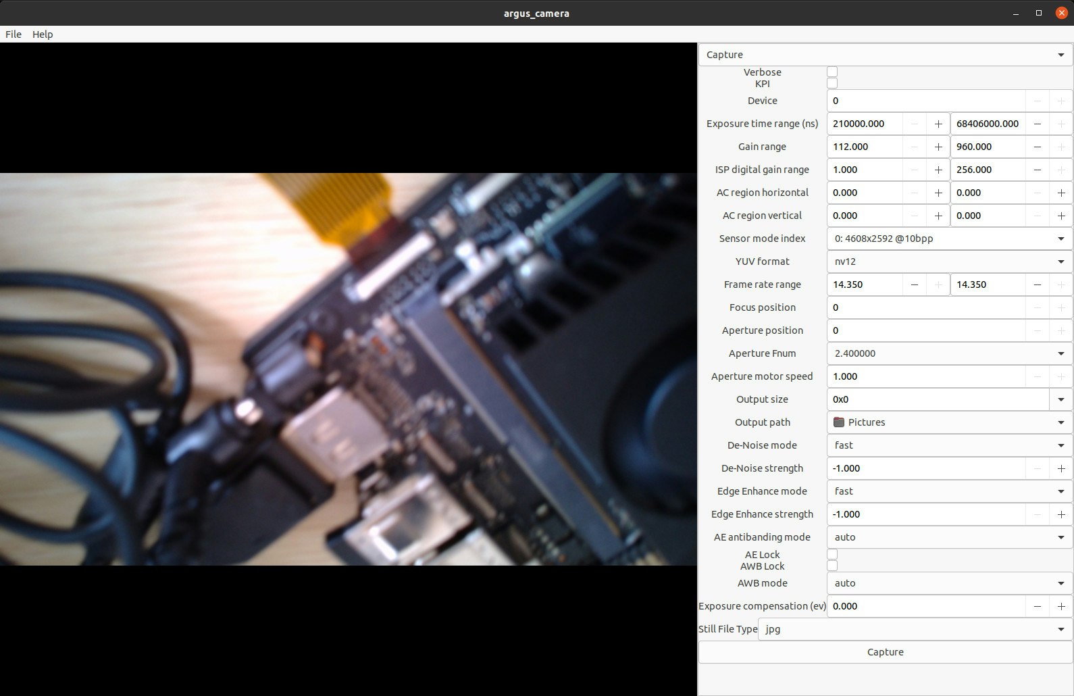The image size is (1074, 696).
Task: Increment AC region vertical first value
Action: pyautogui.click(x=938, y=216)
